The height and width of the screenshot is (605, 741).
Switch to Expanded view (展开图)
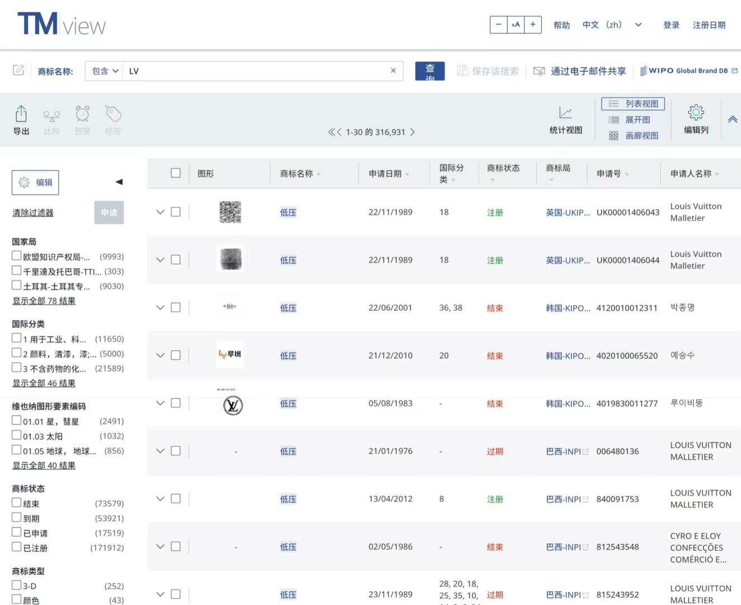click(630, 120)
